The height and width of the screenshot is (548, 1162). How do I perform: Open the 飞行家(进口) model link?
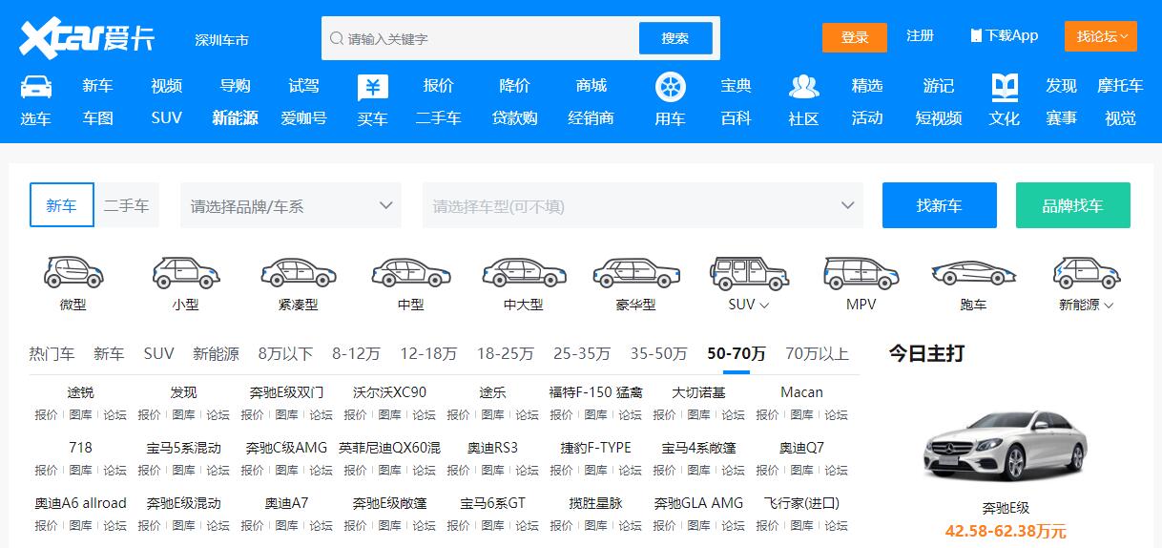coord(801,503)
